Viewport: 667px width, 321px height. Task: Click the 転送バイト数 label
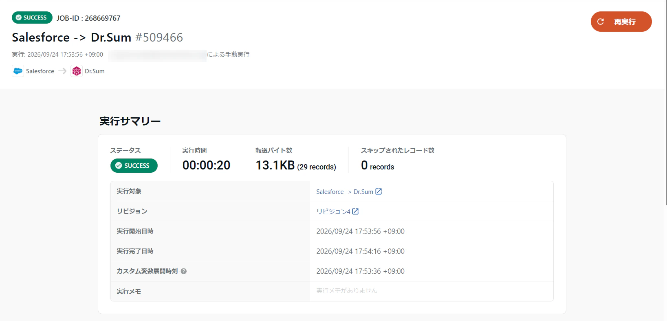tap(274, 150)
